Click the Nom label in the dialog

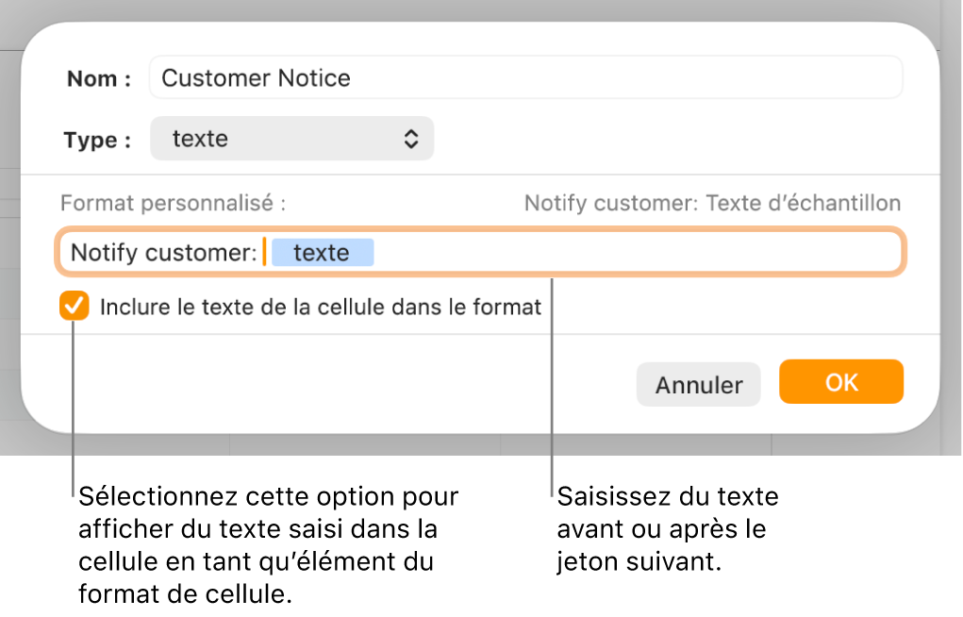point(94,77)
